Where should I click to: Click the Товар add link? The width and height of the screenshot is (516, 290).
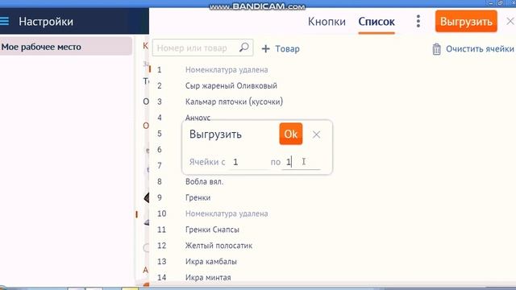point(287,49)
